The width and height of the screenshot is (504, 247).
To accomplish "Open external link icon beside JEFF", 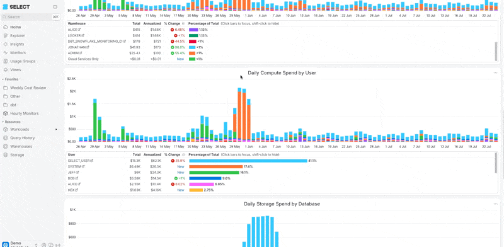I will point(77,173).
